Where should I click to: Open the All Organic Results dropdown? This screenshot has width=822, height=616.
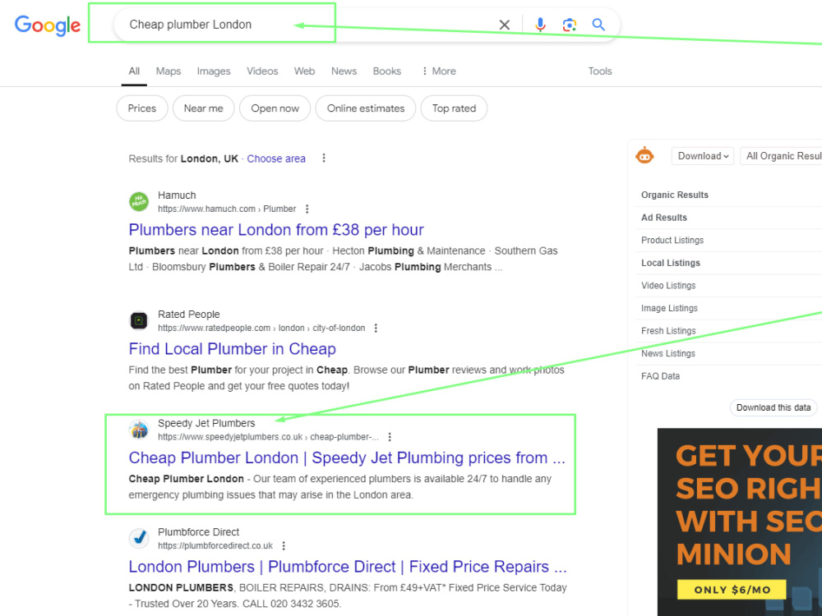click(x=781, y=156)
